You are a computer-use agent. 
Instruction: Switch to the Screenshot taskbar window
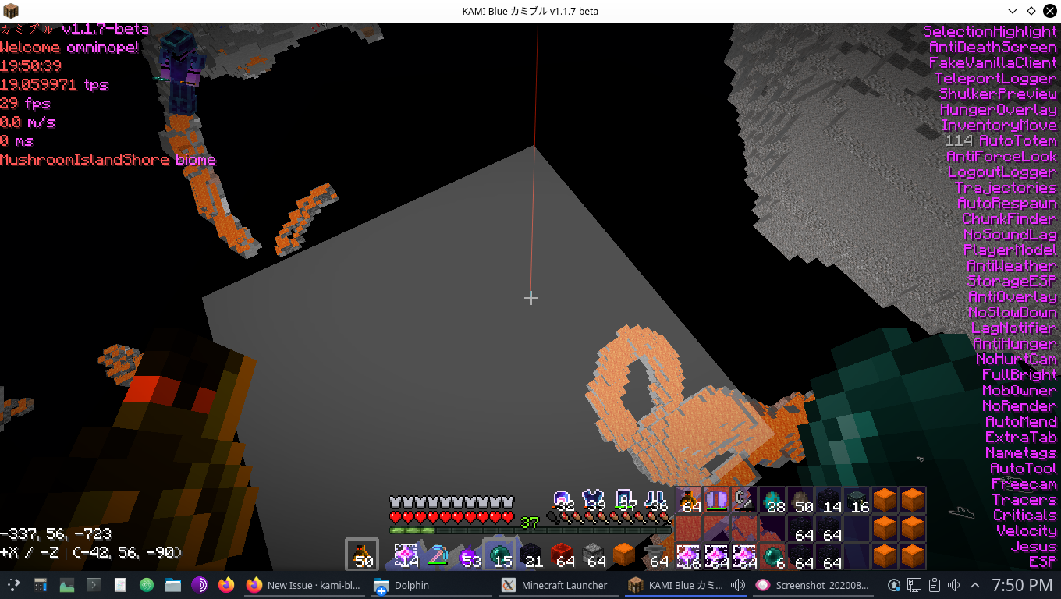(814, 585)
